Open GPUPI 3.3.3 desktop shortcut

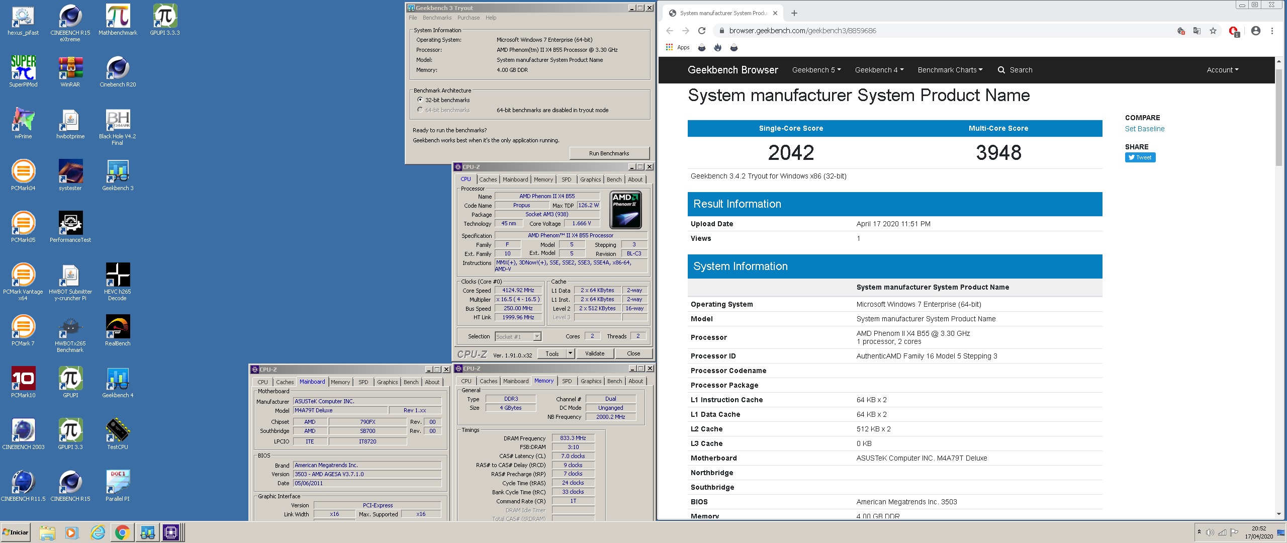click(x=165, y=21)
